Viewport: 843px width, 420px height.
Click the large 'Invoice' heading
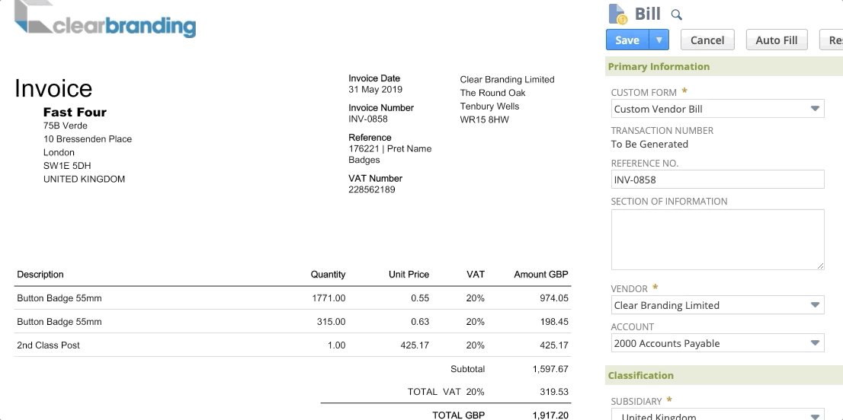click(53, 88)
